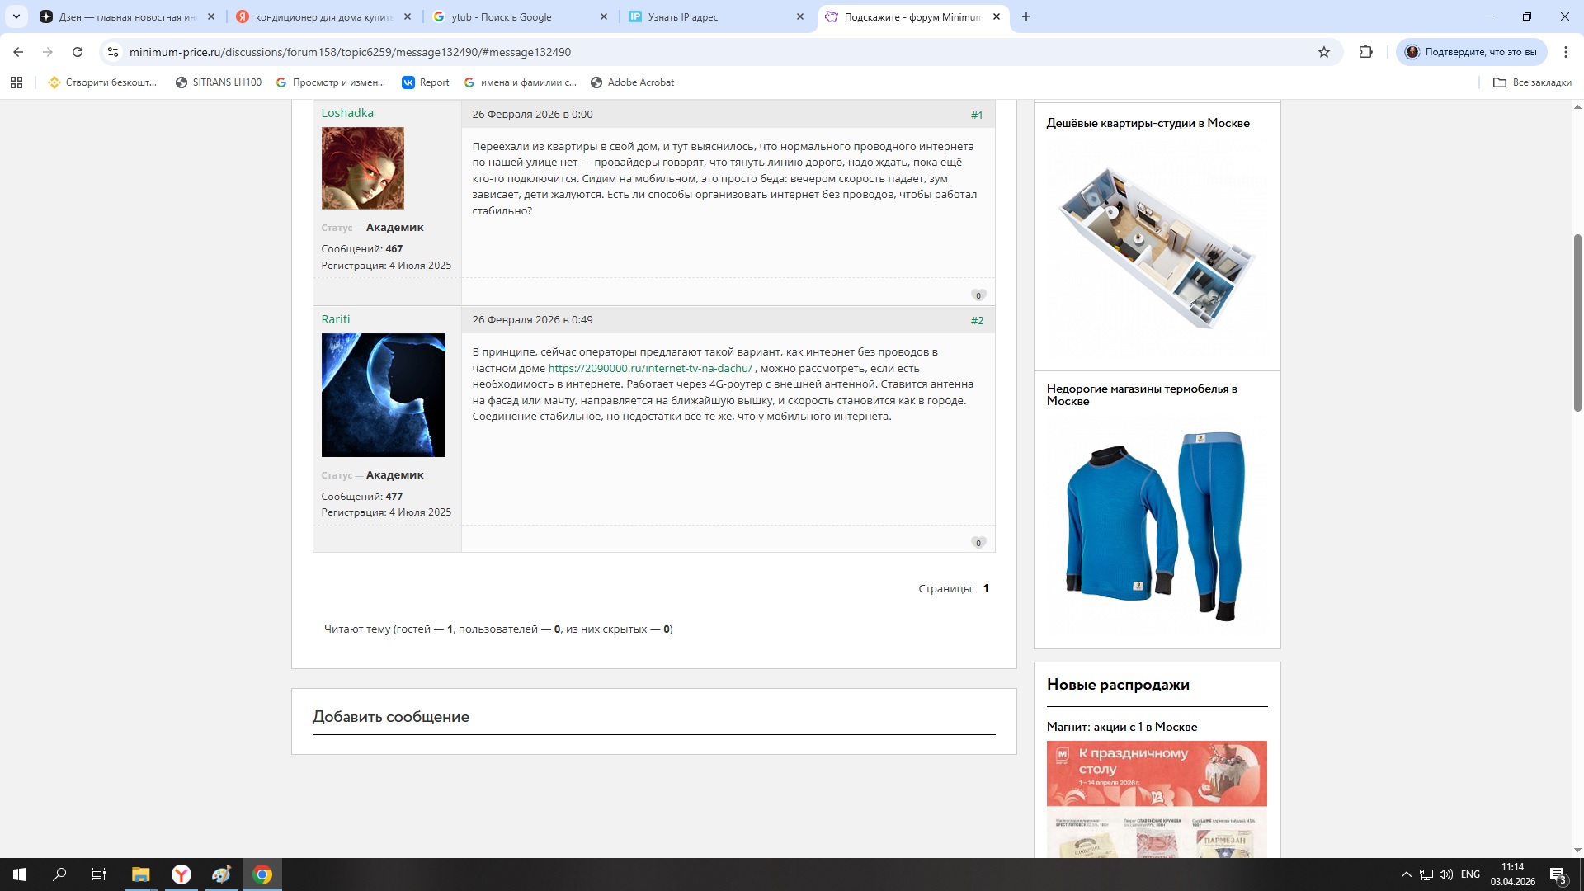Open Chrome three-dot menu
The image size is (1584, 891).
1566,52
